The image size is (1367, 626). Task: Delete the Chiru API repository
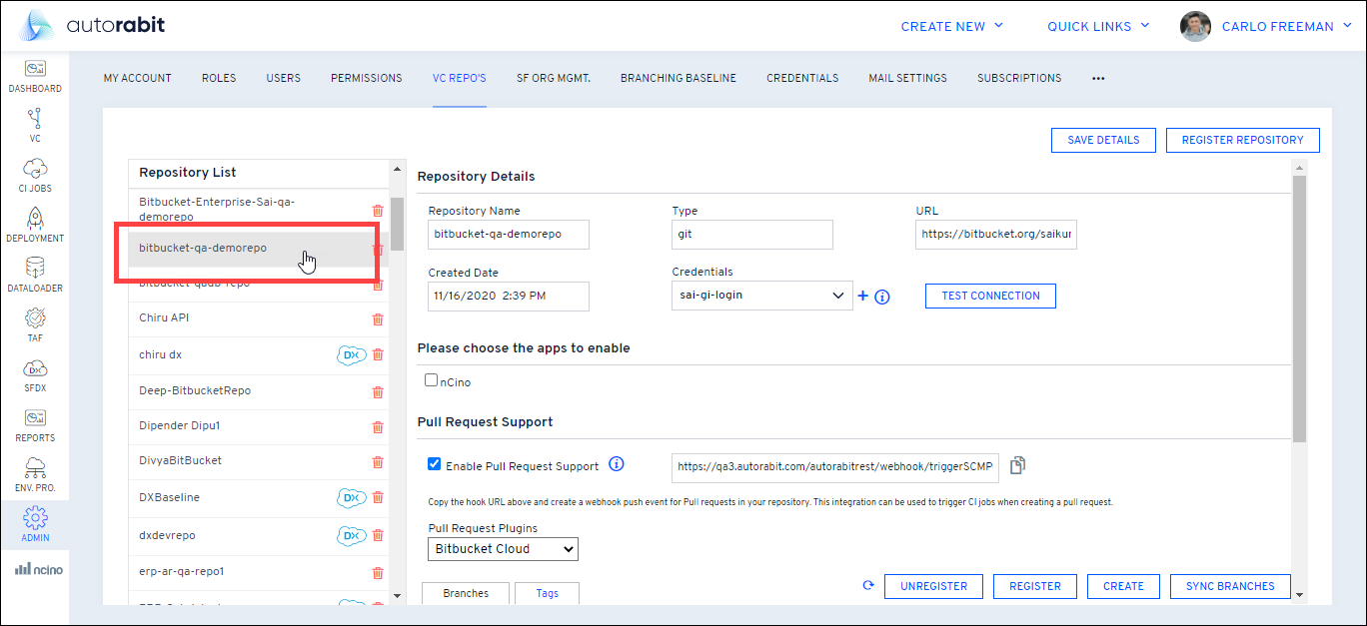click(378, 319)
